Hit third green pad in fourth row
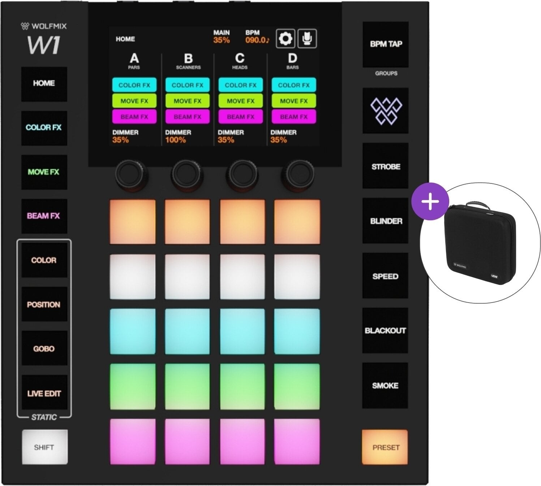This screenshot has width=541, height=486. tap(242, 386)
